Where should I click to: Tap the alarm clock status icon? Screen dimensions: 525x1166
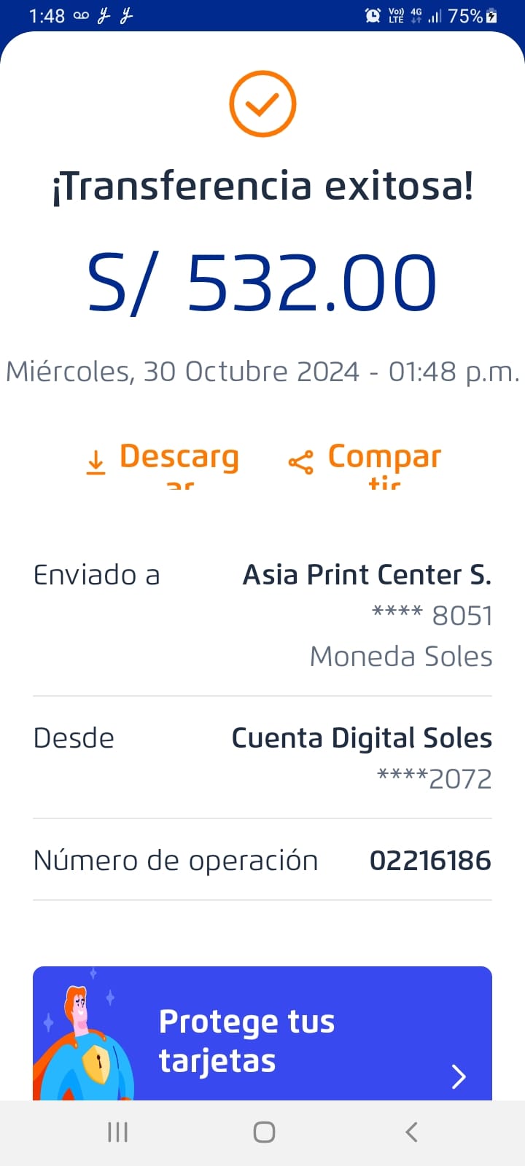point(373,15)
